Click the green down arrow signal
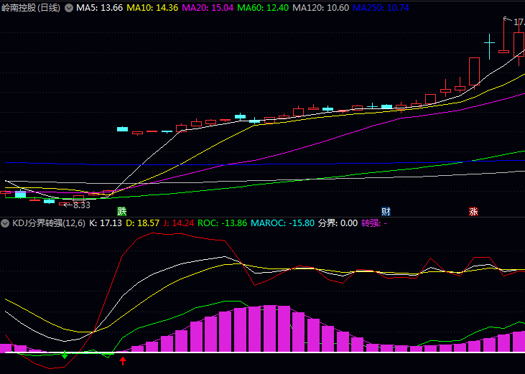 [65, 355]
